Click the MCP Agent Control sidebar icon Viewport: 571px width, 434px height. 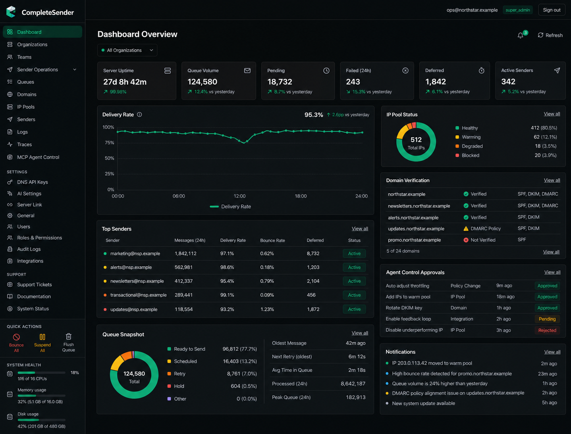(10, 157)
